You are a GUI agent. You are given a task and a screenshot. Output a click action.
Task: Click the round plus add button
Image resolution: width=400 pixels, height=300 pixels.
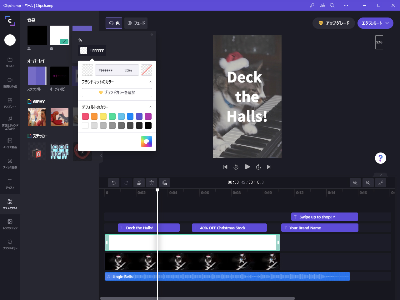pos(10,40)
